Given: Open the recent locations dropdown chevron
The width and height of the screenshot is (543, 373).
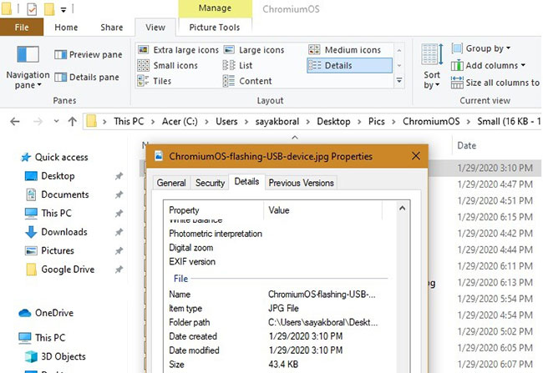Looking at the screenshot, I should [x=56, y=122].
